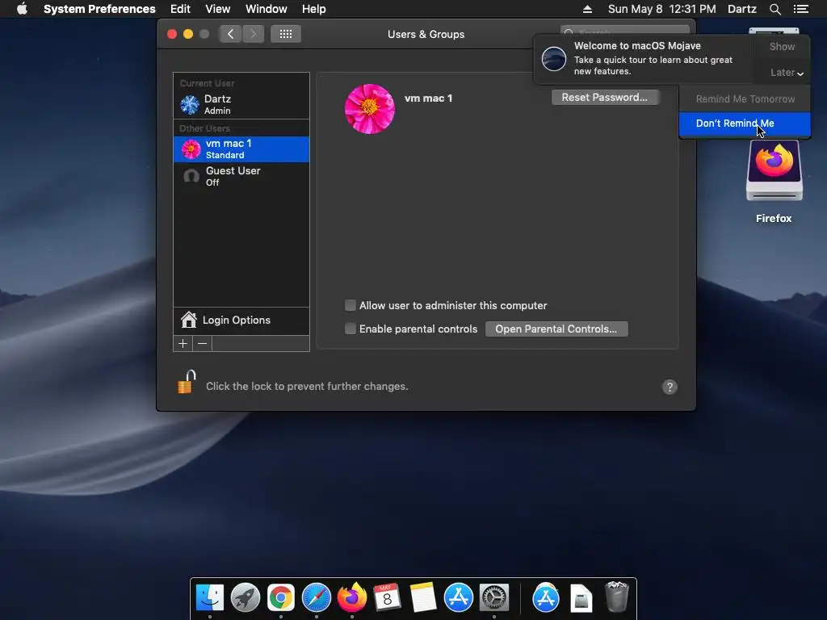The width and height of the screenshot is (827, 620).
Task: Select vm mac 1 Standard user row
Action: (241, 149)
